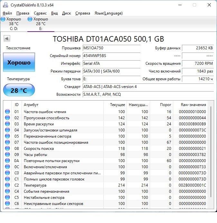This screenshot has height=223, width=217.
Task: Click the Порог column header
Action: 161,105
